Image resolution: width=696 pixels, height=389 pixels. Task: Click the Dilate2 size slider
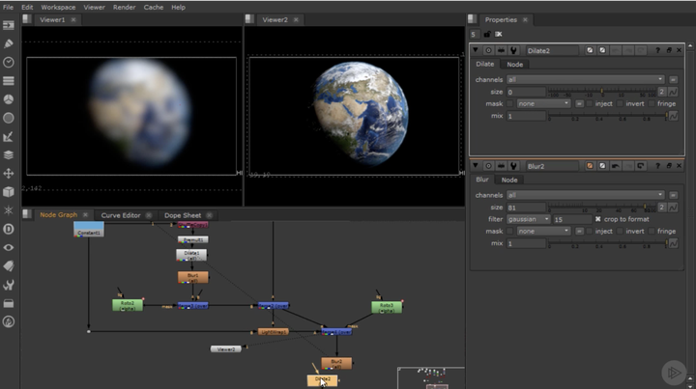click(x=602, y=92)
